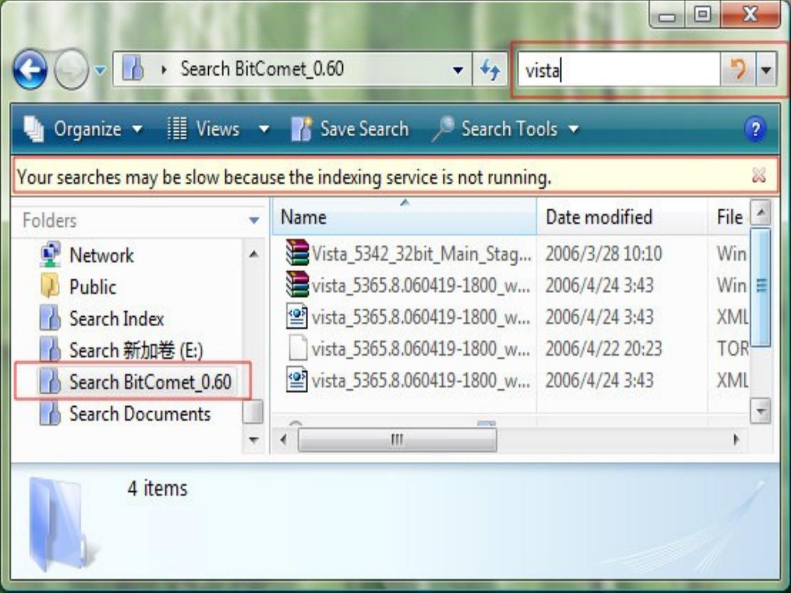
Task: Select the Public folder in the tree
Action: tap(93, 287)
